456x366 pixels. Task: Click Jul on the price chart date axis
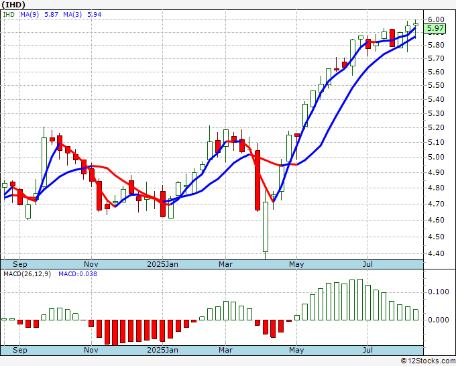[x=367, y=264]
